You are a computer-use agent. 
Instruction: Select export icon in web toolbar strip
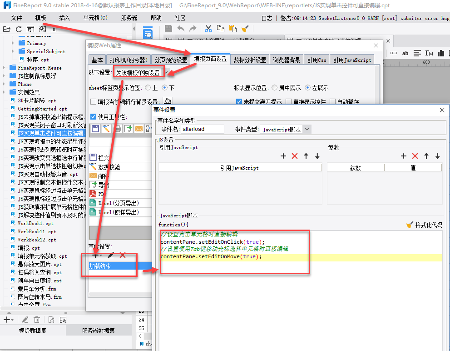point(128,129)
